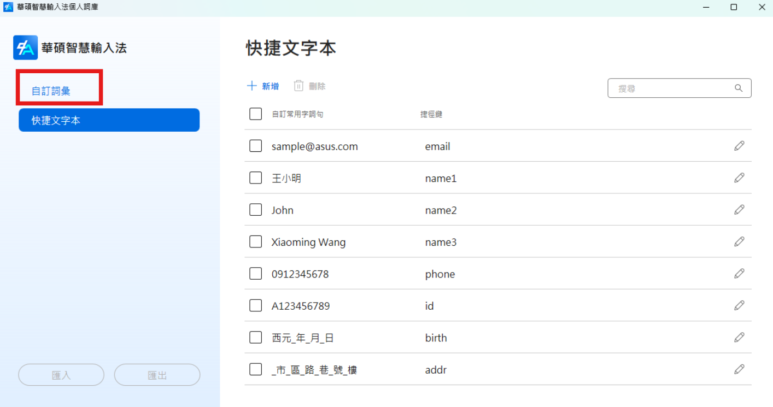Edit the 王小明 entry via pencil icon
The image size is (773, 407).
[739, 178]
